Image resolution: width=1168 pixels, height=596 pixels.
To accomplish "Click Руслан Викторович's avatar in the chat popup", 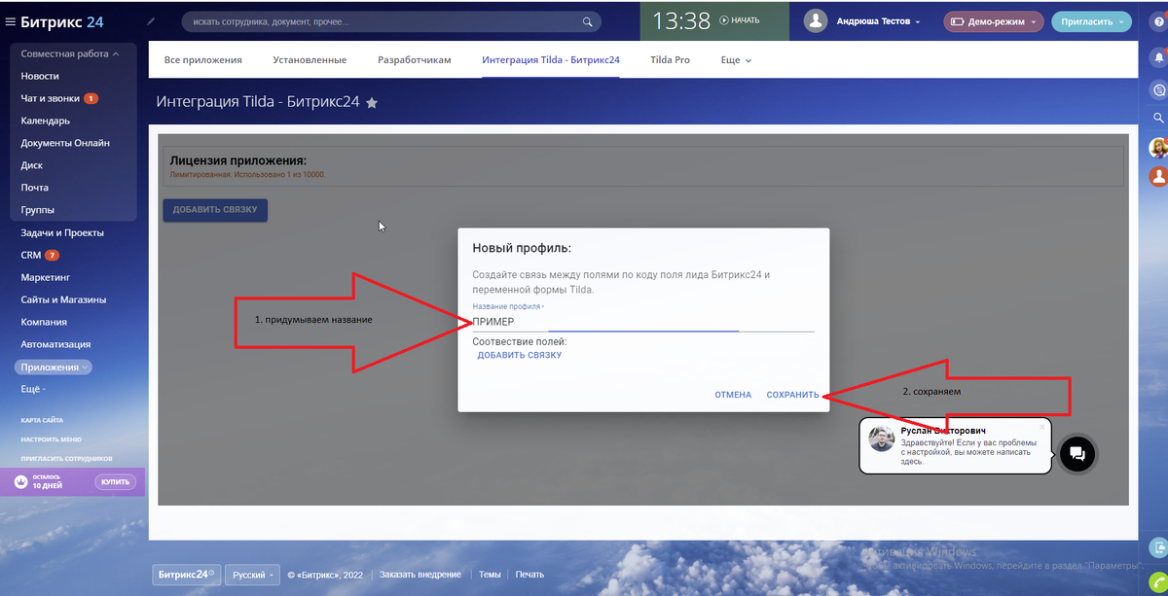I will pyautogui.click(x=882, y=439).
